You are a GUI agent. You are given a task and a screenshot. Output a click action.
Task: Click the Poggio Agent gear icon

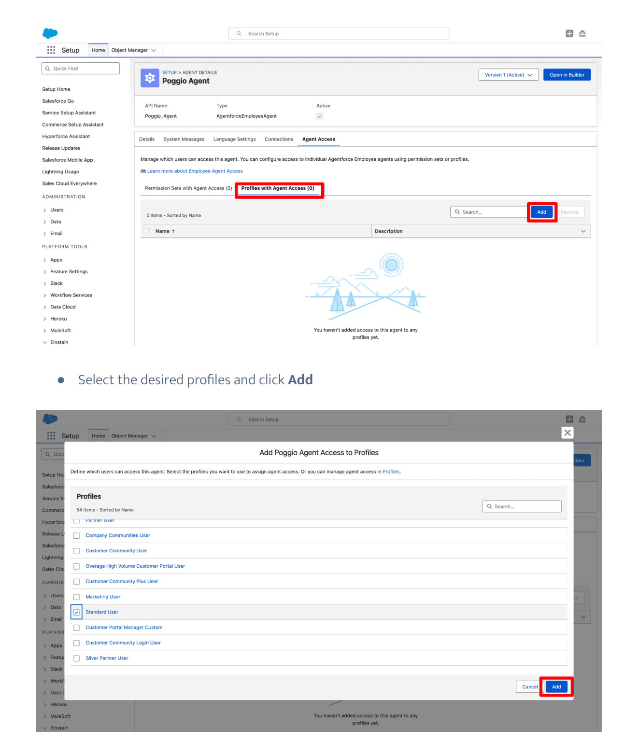point(150,78)
